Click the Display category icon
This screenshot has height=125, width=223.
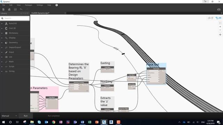coord(6,38)
